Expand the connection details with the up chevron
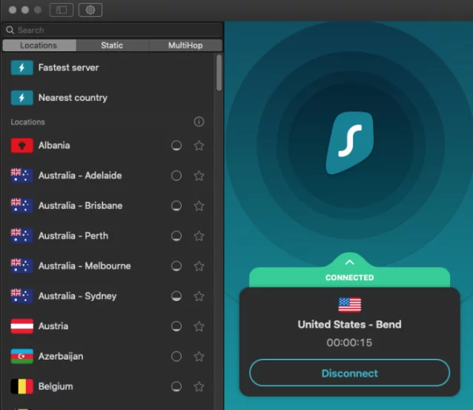 click(x=350, y=262)
